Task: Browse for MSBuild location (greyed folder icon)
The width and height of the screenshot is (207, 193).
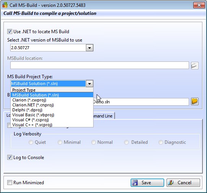Action: pyautogui.click(x=195, y=66)
